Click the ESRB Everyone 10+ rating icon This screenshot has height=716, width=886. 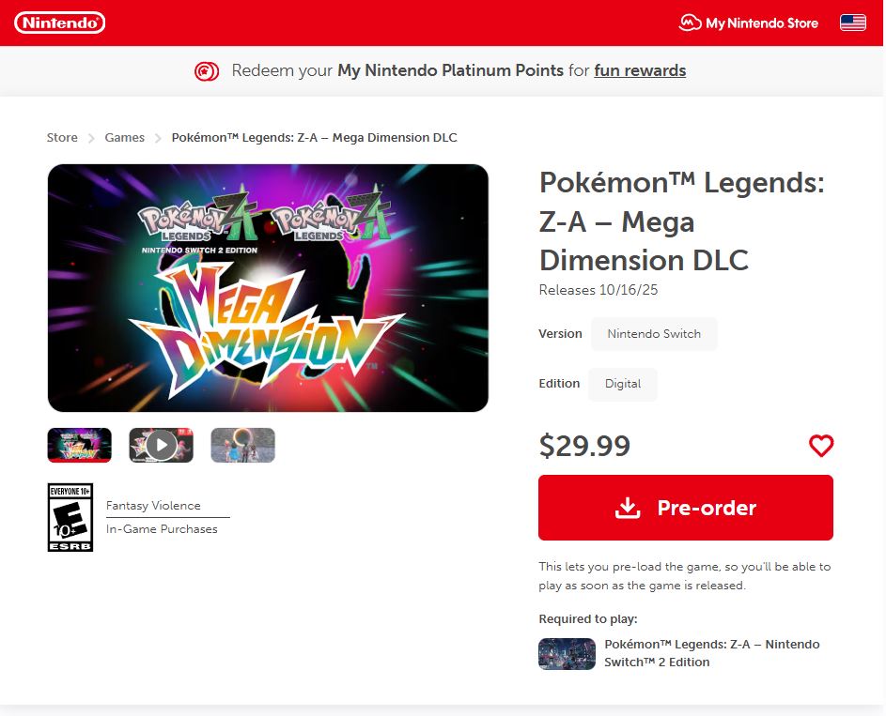[x=70, y=517]
